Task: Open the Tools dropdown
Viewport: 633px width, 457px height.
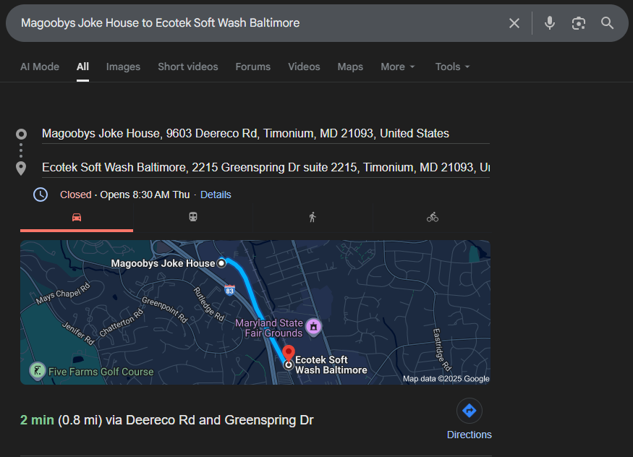Action: pyautogui.click(x=452, y=67)
